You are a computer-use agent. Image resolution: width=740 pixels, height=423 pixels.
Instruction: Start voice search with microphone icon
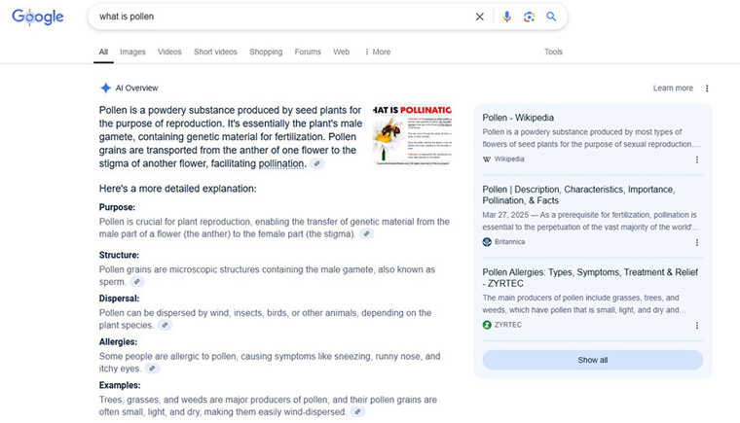507,17
